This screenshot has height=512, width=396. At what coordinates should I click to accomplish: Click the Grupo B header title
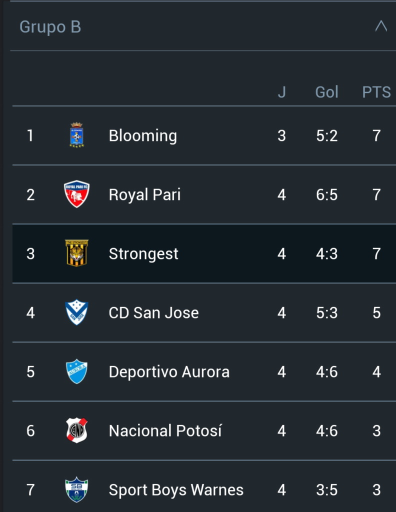point(50,27)
